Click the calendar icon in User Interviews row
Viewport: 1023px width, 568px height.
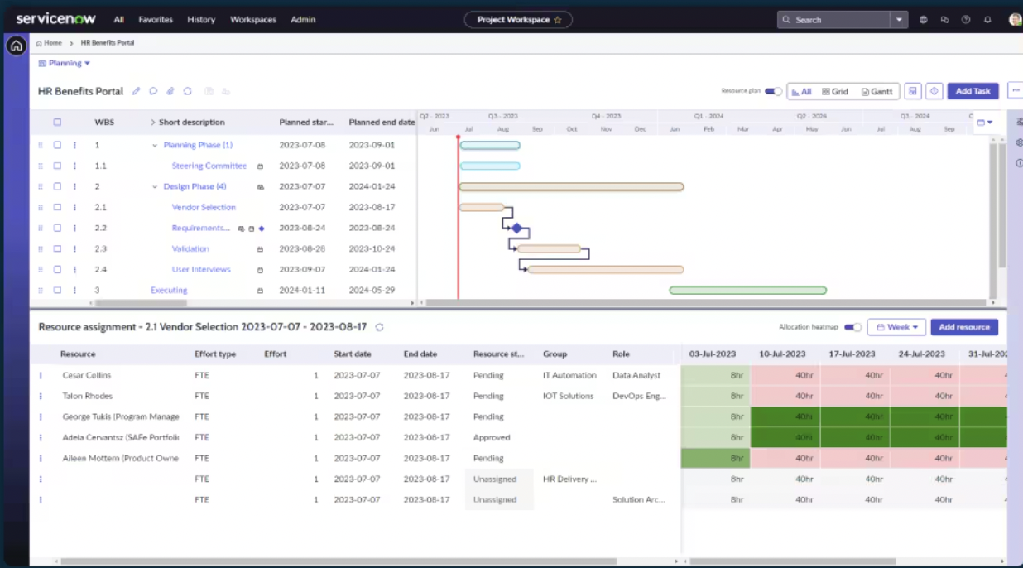[x=260, y=269]
